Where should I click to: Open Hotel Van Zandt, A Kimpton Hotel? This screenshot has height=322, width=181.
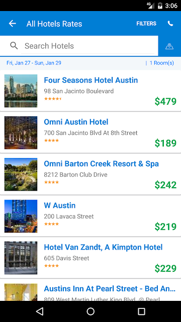[90, 258]
